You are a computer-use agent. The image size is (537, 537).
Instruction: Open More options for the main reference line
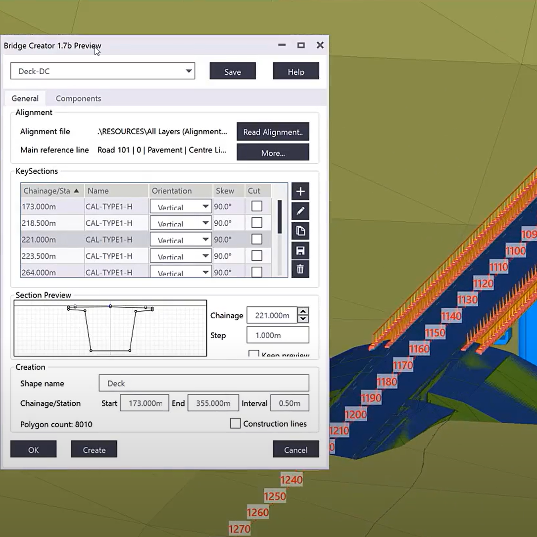click(273, 152)
